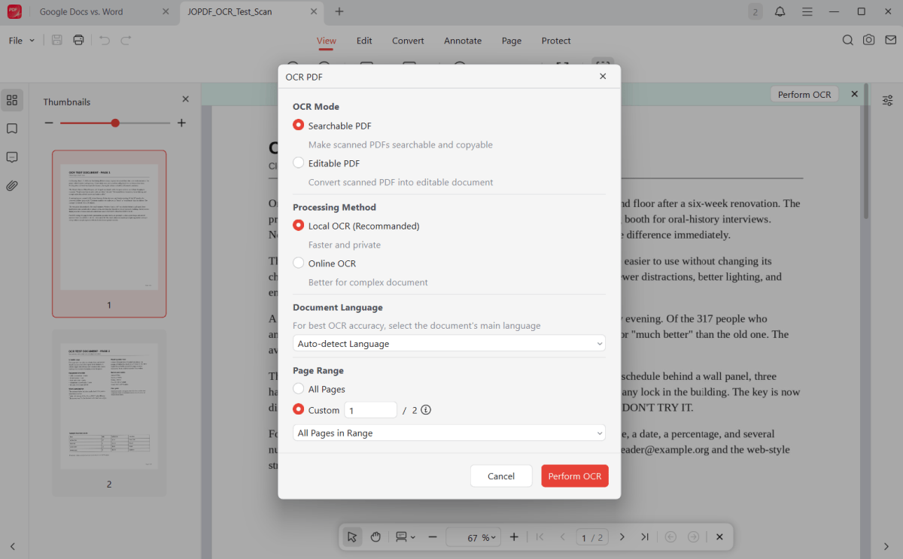The image size is (903, 559).
Task: Dismiss the OCR banner with X
Action: click(x=854, y=94)
